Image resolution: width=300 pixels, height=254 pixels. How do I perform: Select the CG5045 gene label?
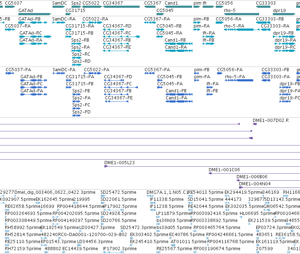[x=165, y=10]
